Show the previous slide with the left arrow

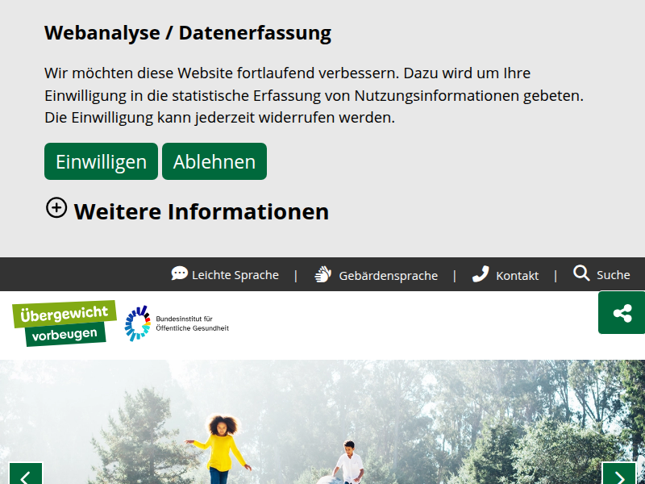(x=26, y=474)
